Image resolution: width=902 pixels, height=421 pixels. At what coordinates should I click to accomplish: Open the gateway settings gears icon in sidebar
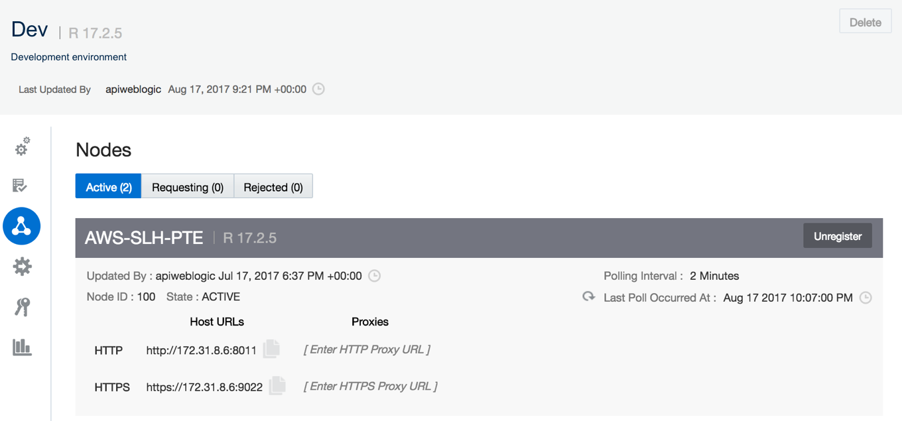(x=23, y=146)
